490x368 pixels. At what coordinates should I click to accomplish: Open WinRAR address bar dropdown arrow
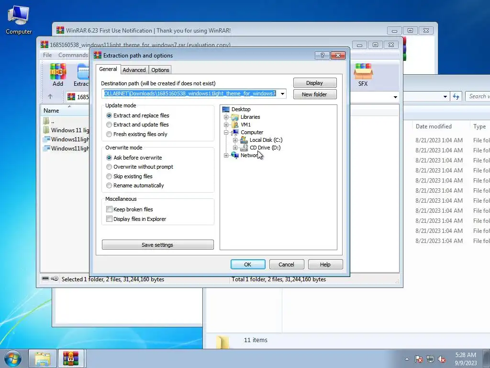(x=395, y=97)
